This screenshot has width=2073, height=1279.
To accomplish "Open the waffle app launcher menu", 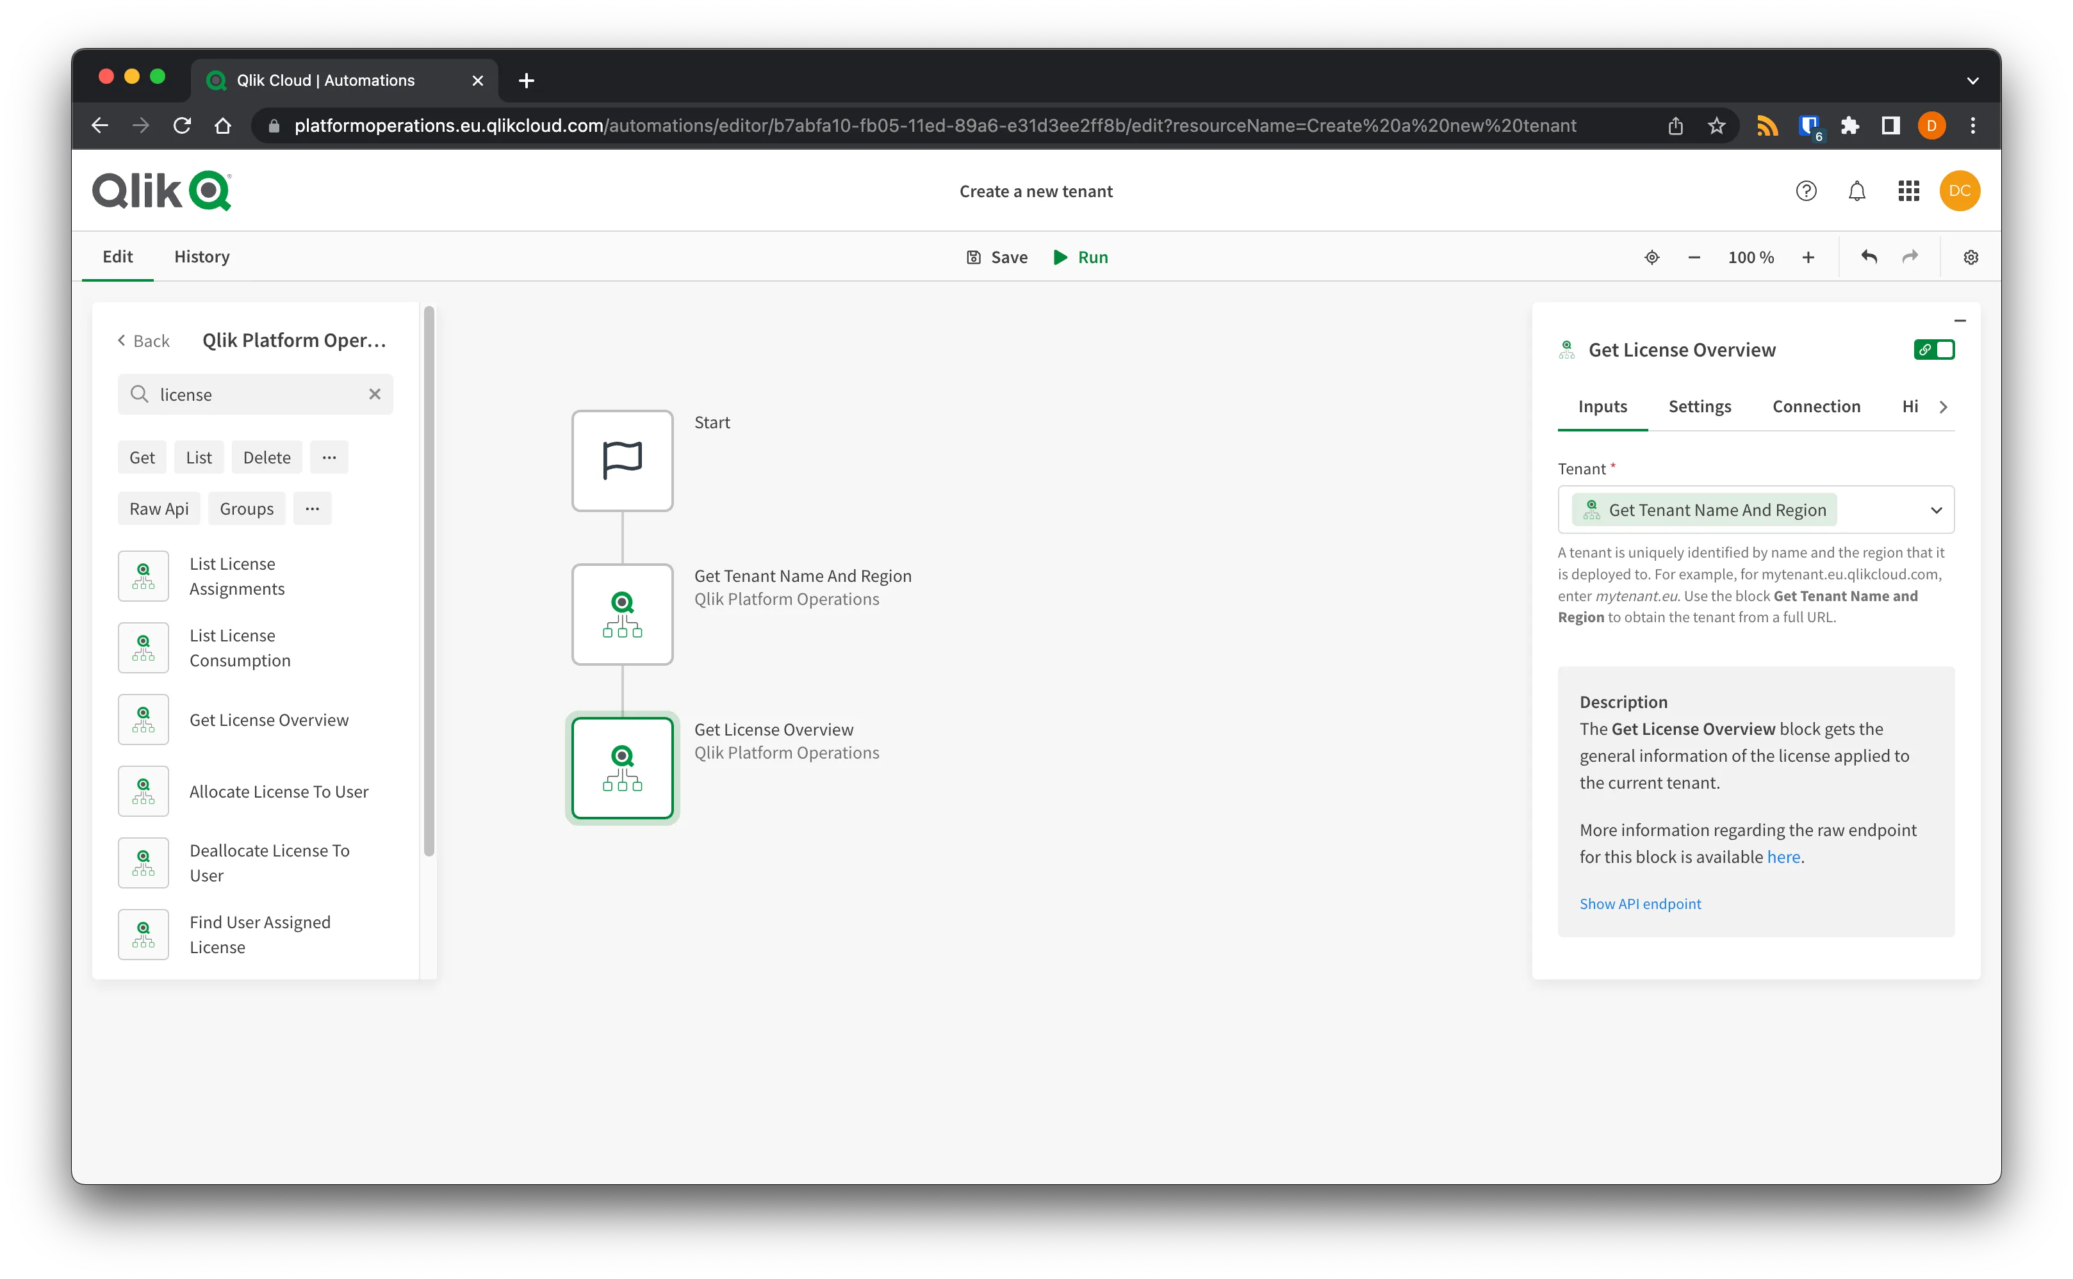I will click(1909, 190).
